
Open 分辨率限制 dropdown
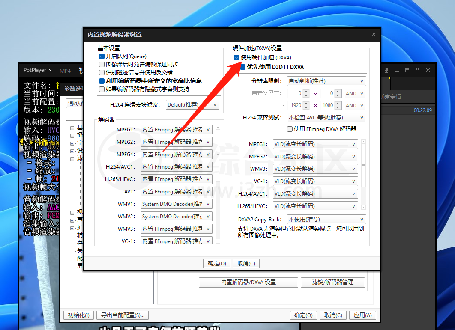click(x=326, y=81)
